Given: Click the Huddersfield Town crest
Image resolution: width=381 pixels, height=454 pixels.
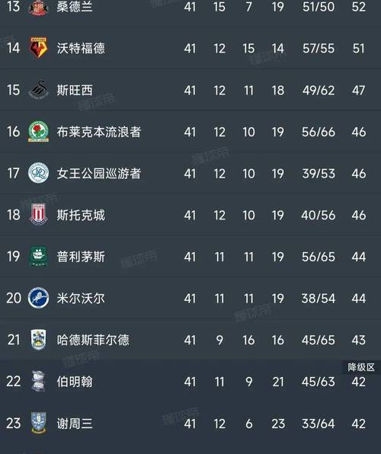Looking at the screenshot, I should (x=39, y=340).
